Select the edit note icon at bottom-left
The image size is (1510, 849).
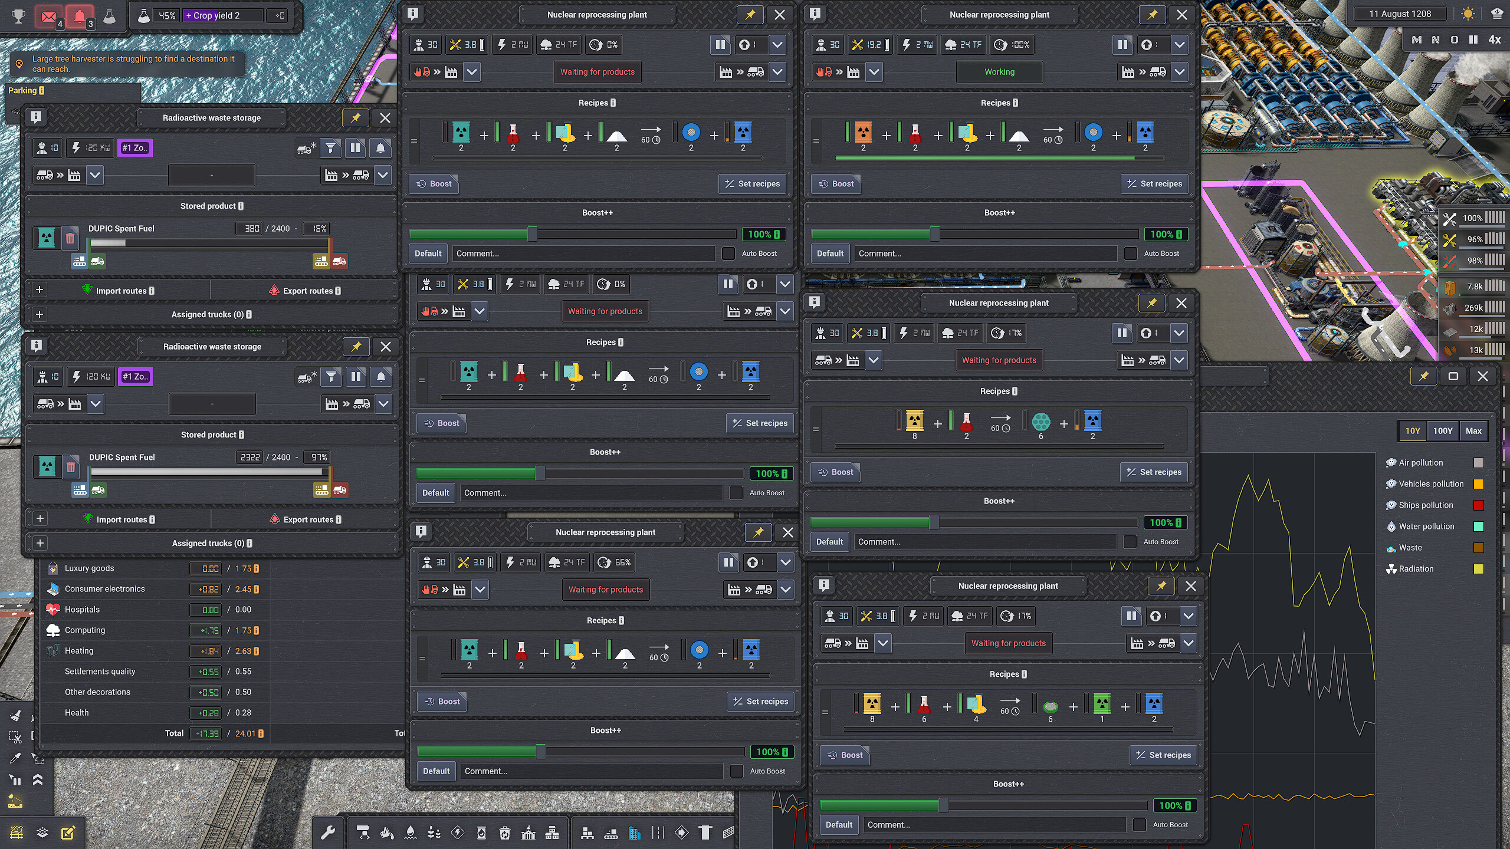point(68,832)
